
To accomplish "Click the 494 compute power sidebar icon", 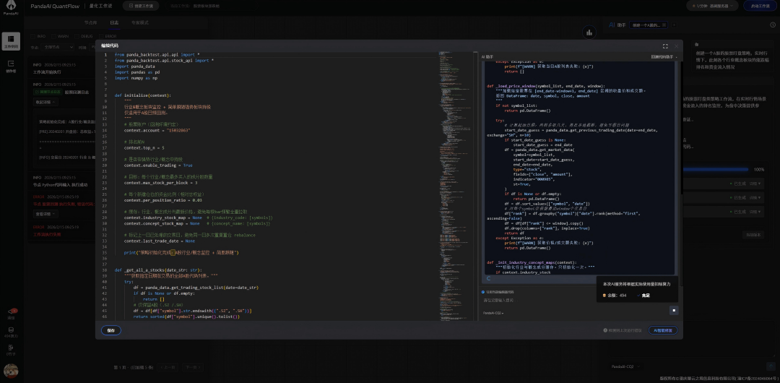I will pos(11,332).
